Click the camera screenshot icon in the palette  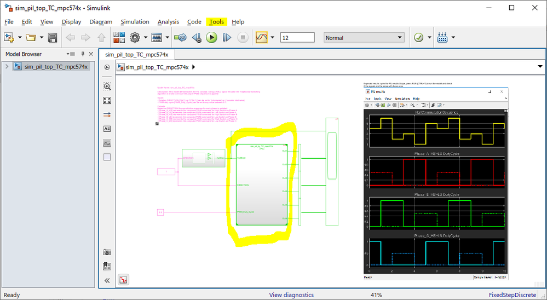[x=107, y=252]
